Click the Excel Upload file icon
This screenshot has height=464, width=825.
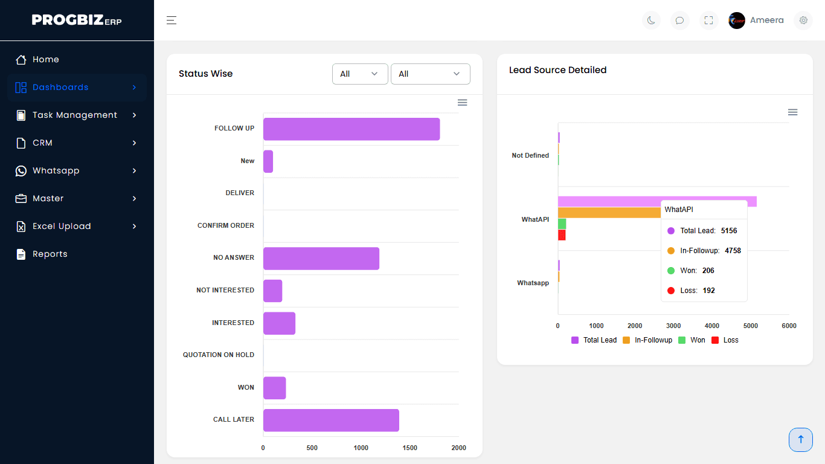coord(21,226)
